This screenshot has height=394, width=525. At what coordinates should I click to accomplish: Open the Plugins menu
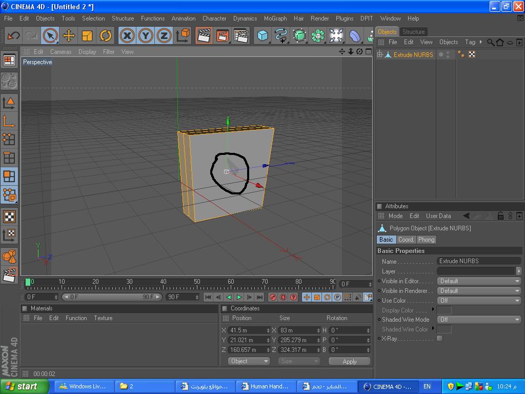[345, 18]
